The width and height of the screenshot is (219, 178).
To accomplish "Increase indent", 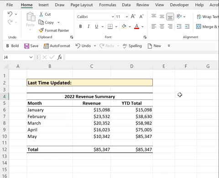I will [187, 27].
